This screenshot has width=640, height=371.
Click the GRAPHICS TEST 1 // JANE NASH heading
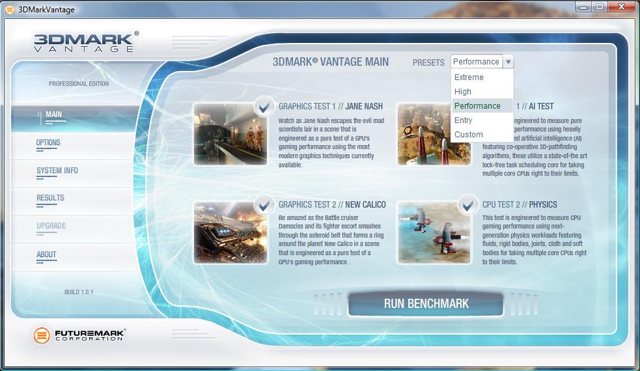click(x=331, y=107)
